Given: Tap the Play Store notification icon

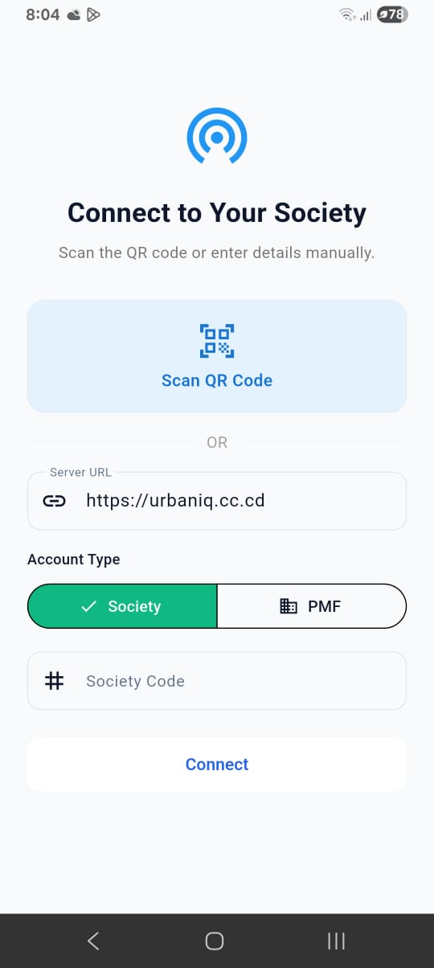Looking at the screenshot, I should (94, 14).
